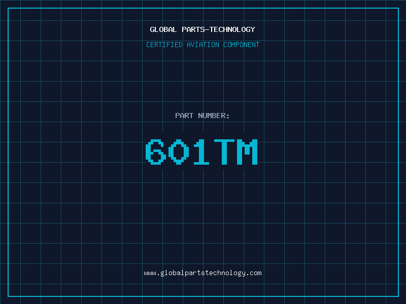Viewport: 406px width, 304px height.
Task: Click "globalpartstechnology" in the website address
Action: coord(202,273)
